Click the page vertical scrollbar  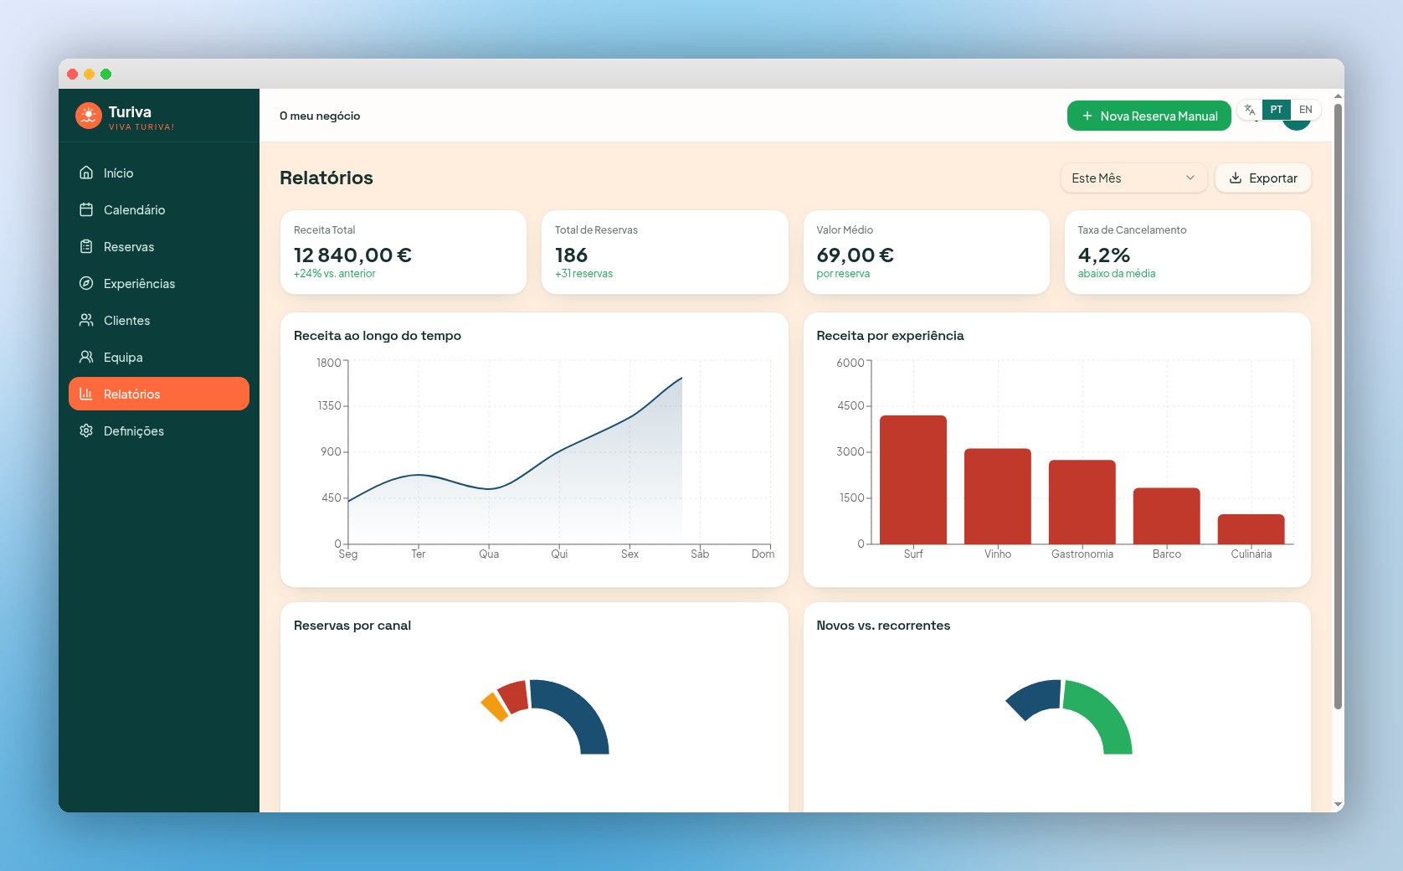[1338, 406]
